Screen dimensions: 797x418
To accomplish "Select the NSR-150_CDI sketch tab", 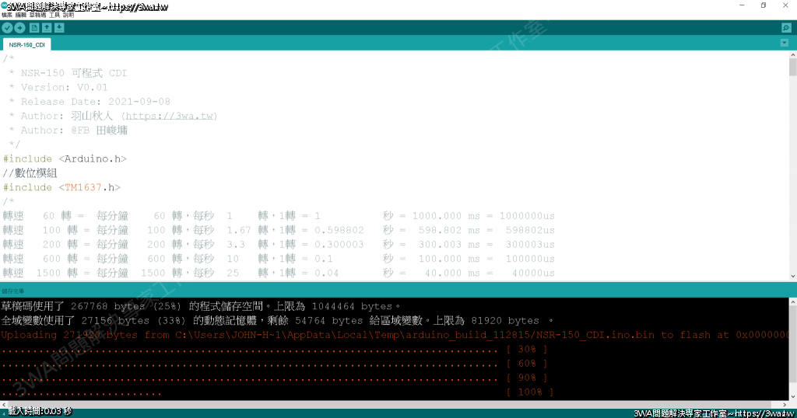I will pos(26,45).
